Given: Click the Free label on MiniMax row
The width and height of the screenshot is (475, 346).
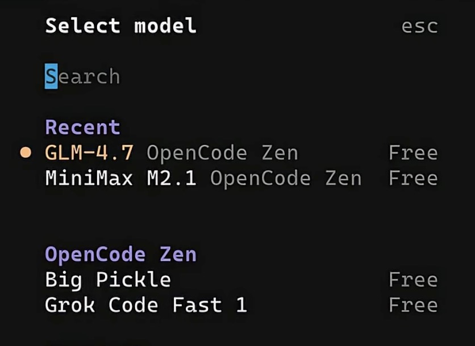Looking at the screenshot, I should (413, 178).
